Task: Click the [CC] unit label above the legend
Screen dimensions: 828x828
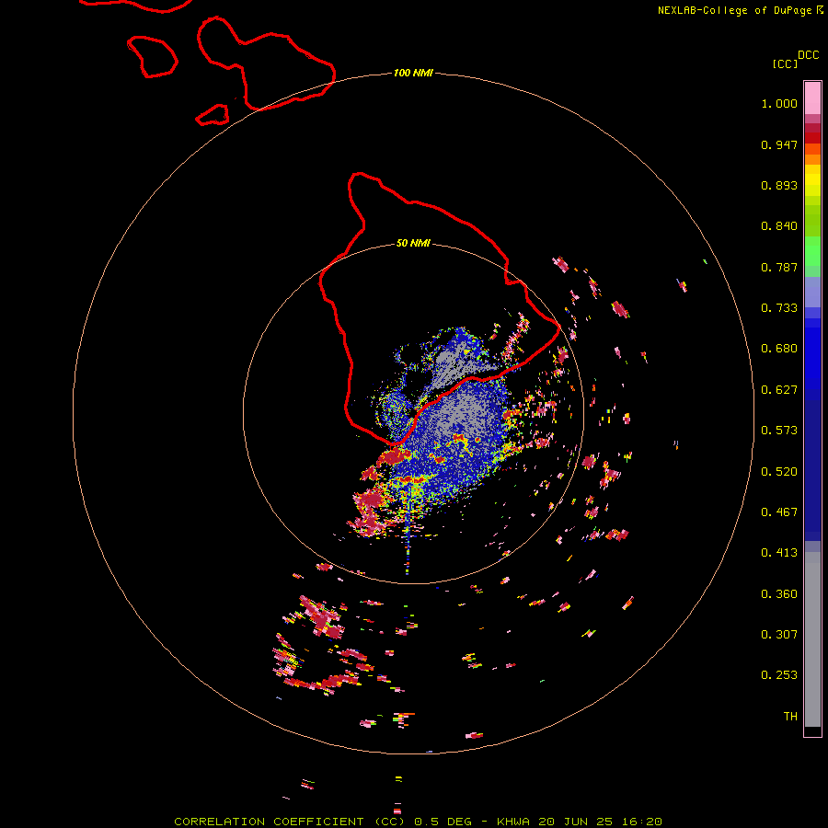Action: click(x=785, y=63)
